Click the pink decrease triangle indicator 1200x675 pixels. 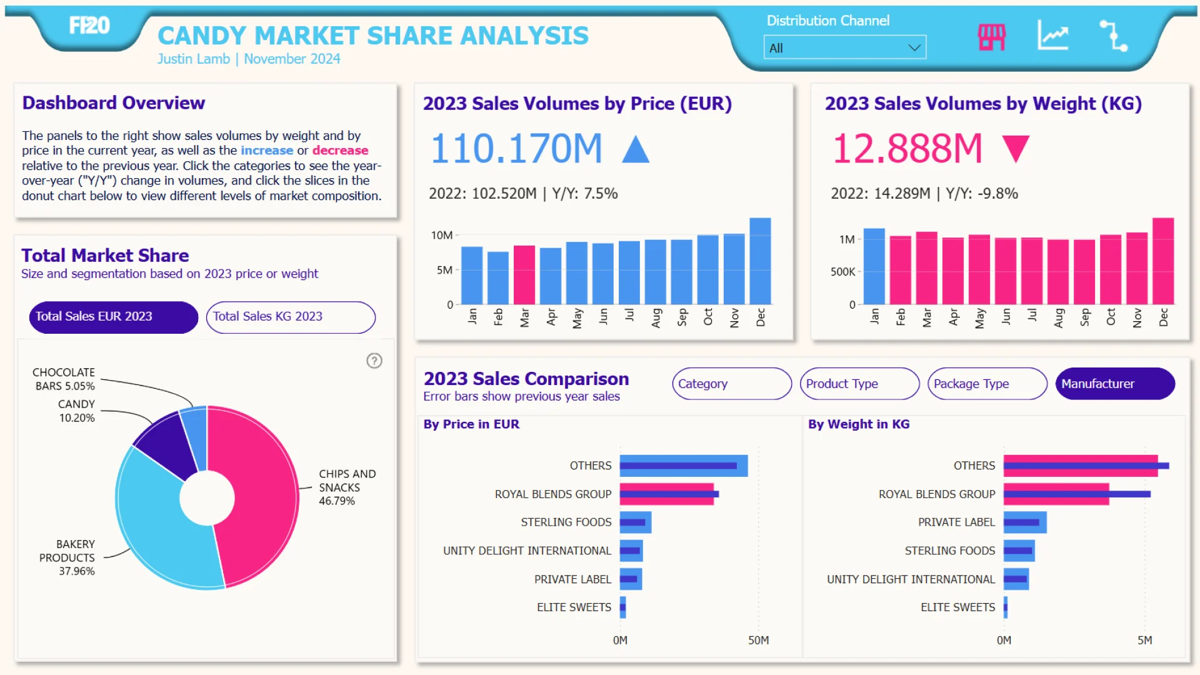coord(1016,150)
